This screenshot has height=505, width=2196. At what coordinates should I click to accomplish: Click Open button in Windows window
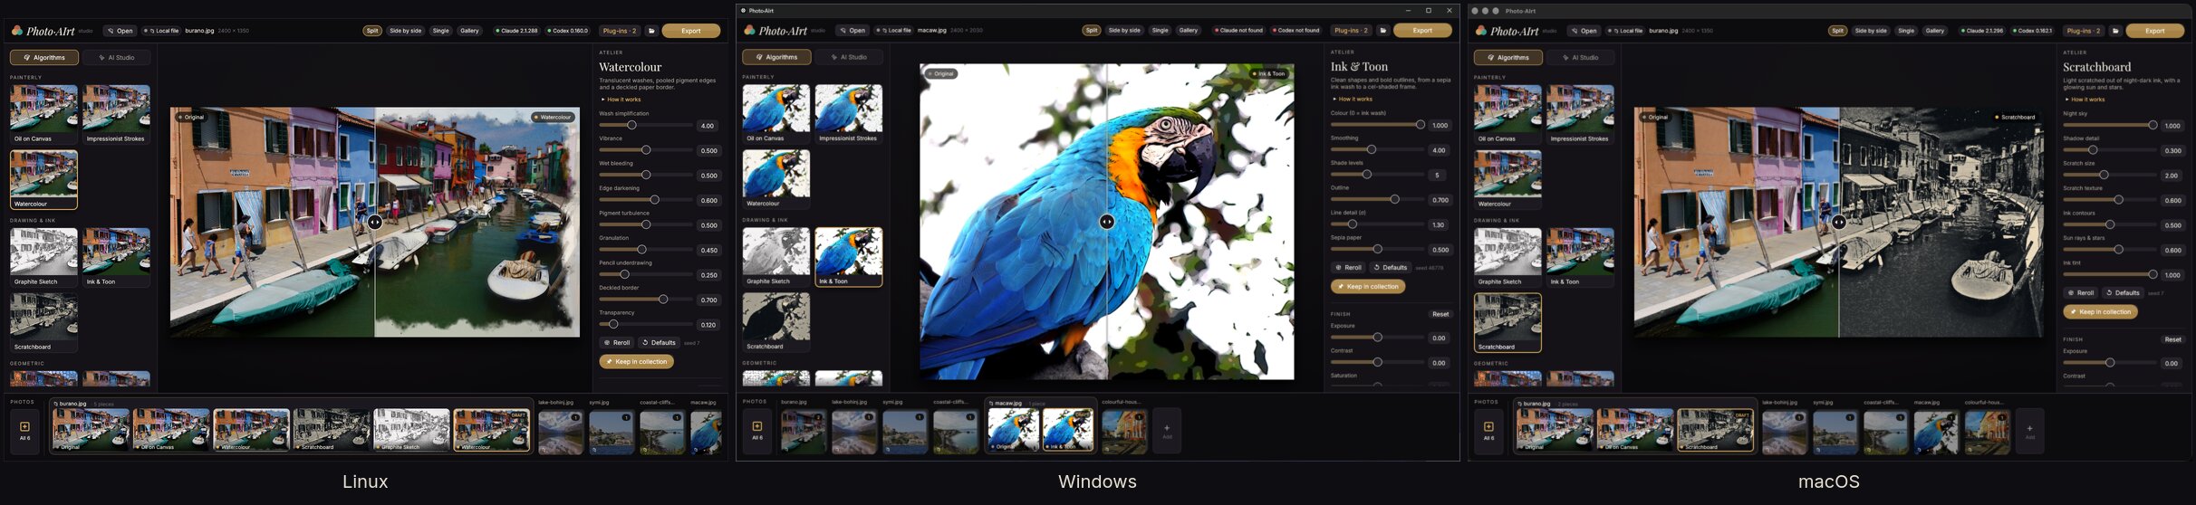(852, 30)
